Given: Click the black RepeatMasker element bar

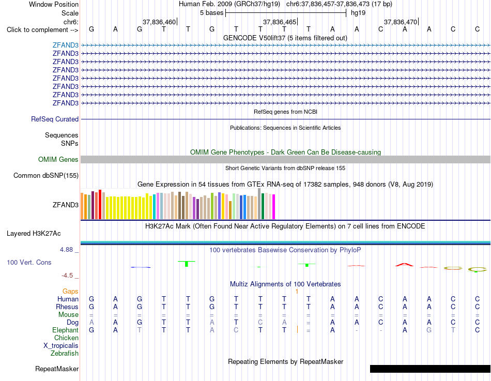Looking at the screenshot, I should click(430, 369).
